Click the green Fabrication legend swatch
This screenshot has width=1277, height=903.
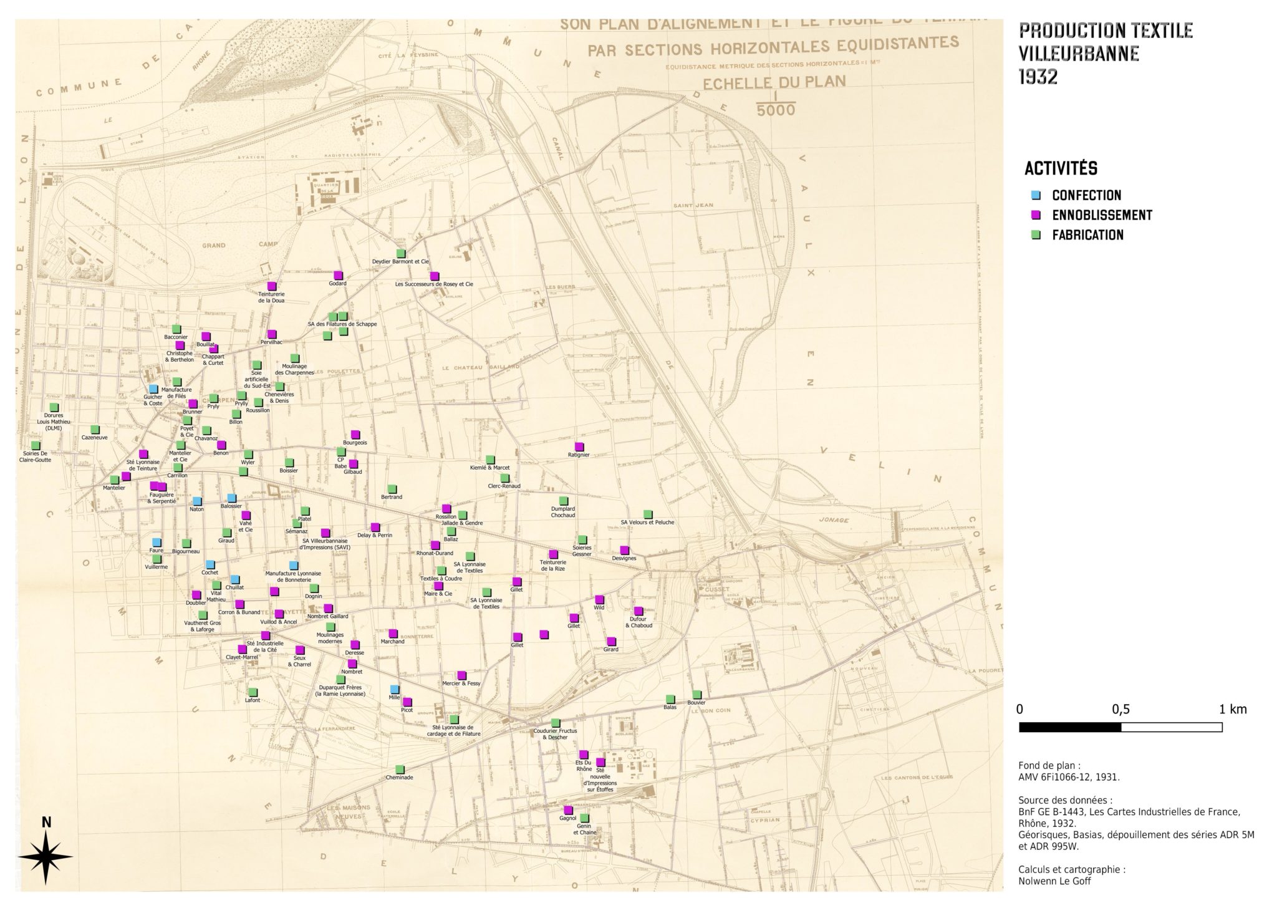pos(1036,235)
